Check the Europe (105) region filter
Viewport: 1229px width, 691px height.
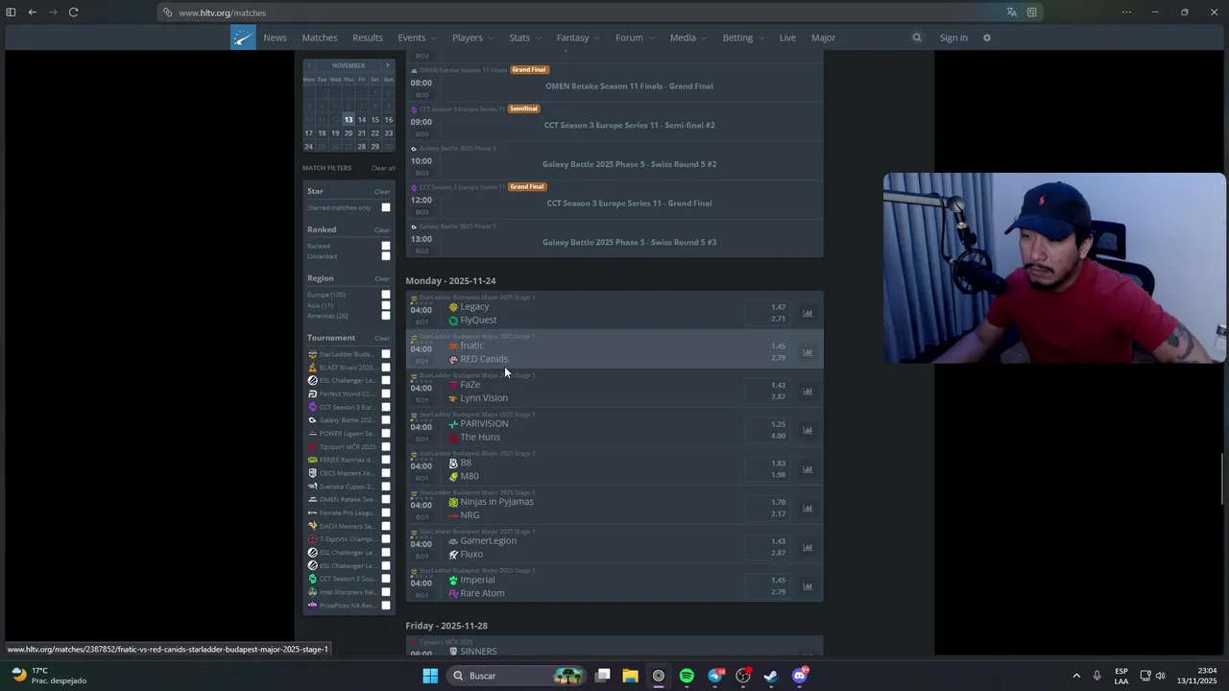(386, 295)
